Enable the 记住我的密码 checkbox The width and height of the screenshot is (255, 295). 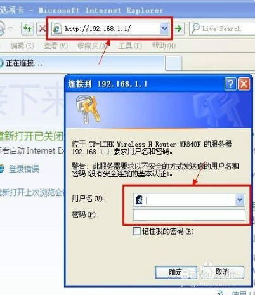136,231
